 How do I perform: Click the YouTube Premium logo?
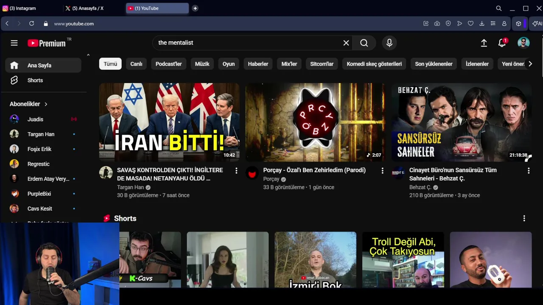[x=47, y=43]
